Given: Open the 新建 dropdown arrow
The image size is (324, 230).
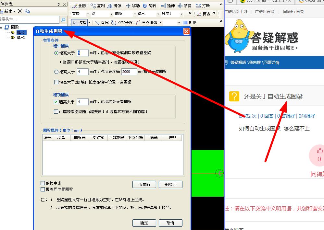Looking at the screenshot, I should pos(14,11).
